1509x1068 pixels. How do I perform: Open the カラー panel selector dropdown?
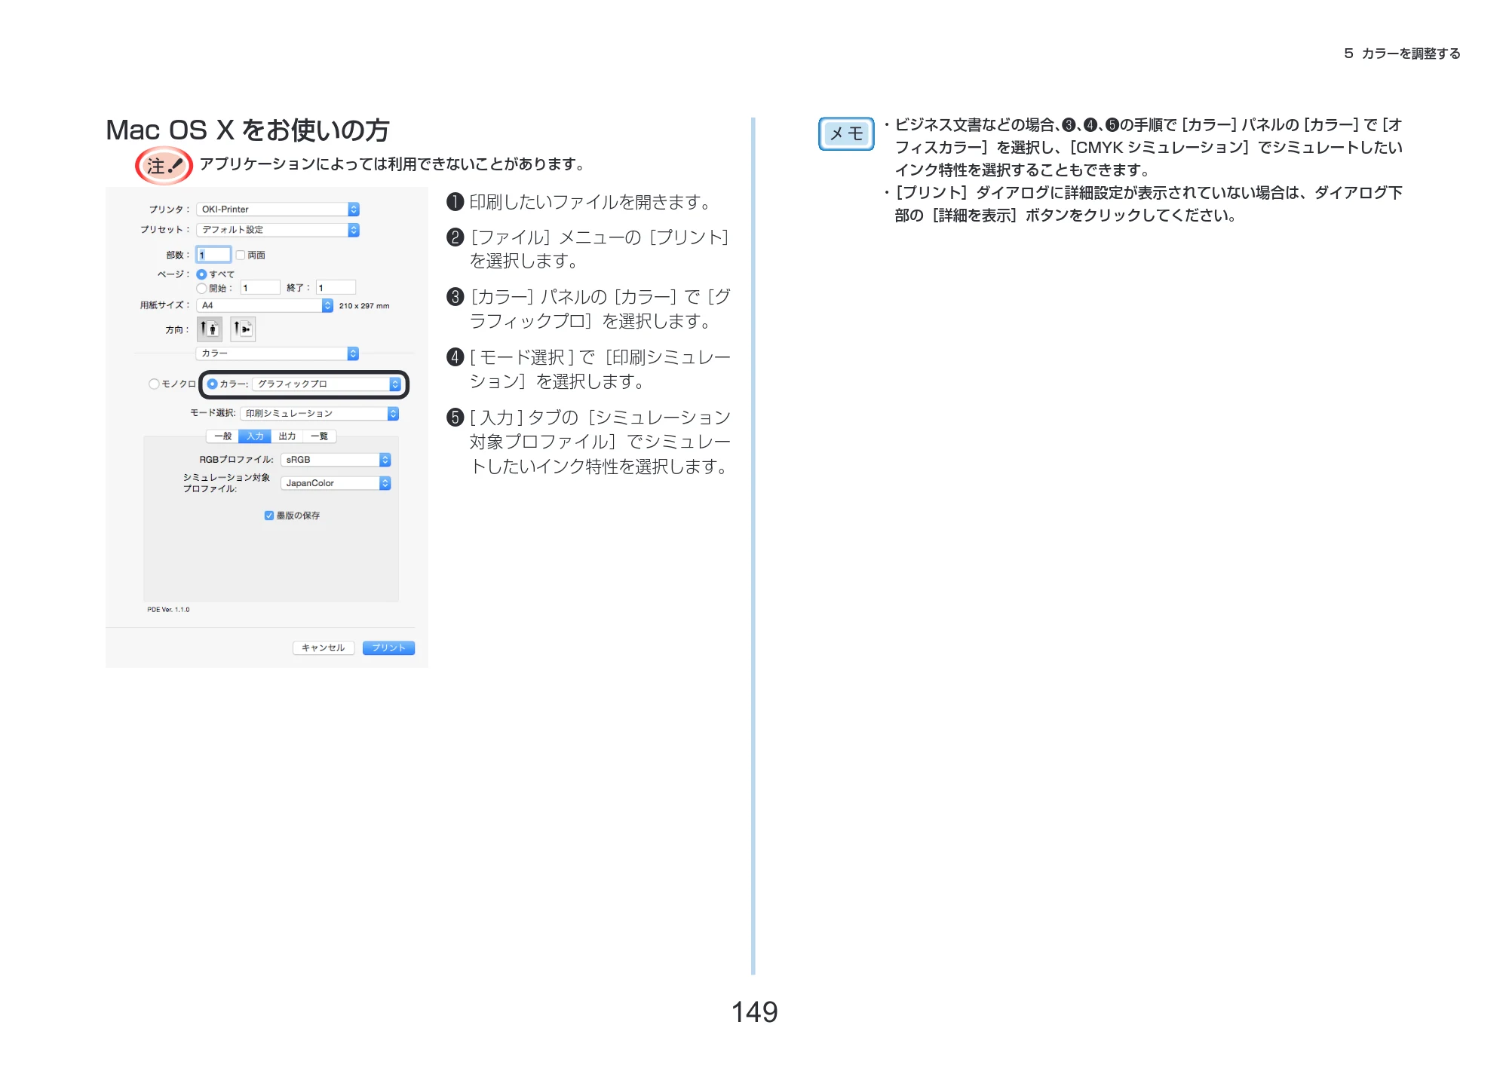click(278, 353)
